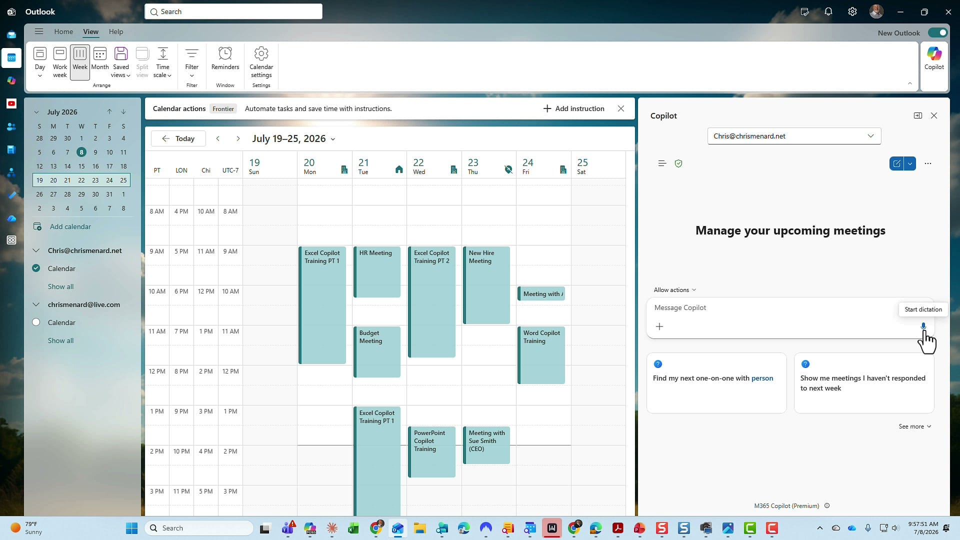This screenshot has height=540, width=960.
Task: Click Thursday's work location icon
Action: [x=508, y=169]
